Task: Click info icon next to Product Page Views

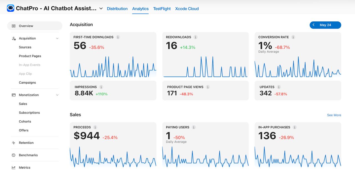Action: [208, 87]
